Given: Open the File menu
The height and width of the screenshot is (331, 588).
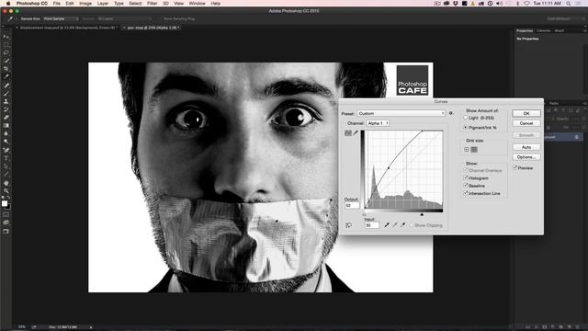Looking at the screenshot, I should click(57, 4).
